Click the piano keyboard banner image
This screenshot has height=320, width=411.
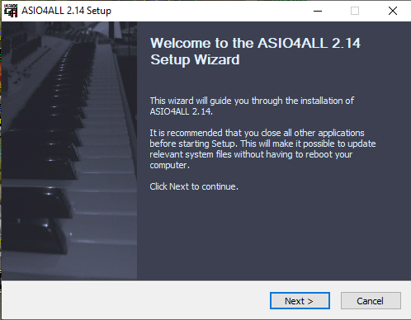pos(69,151)
